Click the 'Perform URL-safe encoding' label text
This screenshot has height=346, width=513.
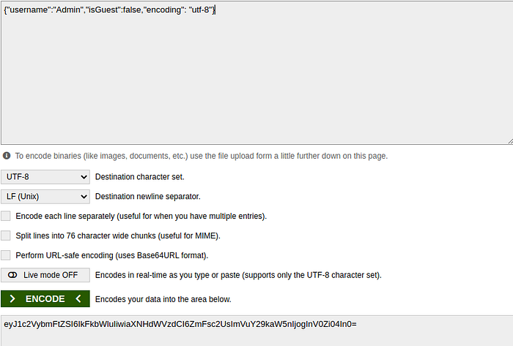(x=112, y=255)
